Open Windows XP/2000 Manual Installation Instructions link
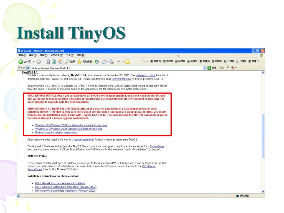 [69, 129]
